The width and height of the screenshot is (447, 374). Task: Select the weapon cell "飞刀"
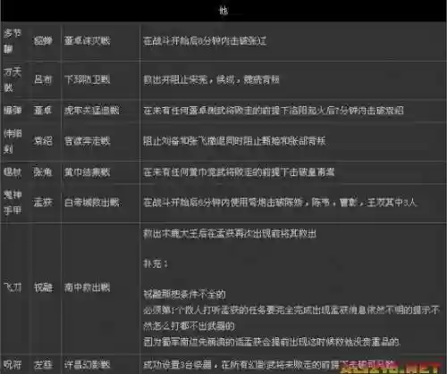click(13, 287)
